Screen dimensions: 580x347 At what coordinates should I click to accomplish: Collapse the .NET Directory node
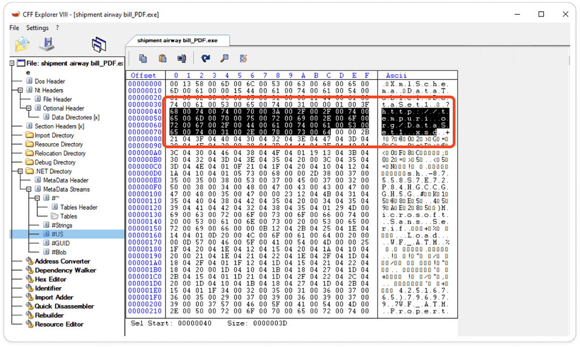[20, 171]
